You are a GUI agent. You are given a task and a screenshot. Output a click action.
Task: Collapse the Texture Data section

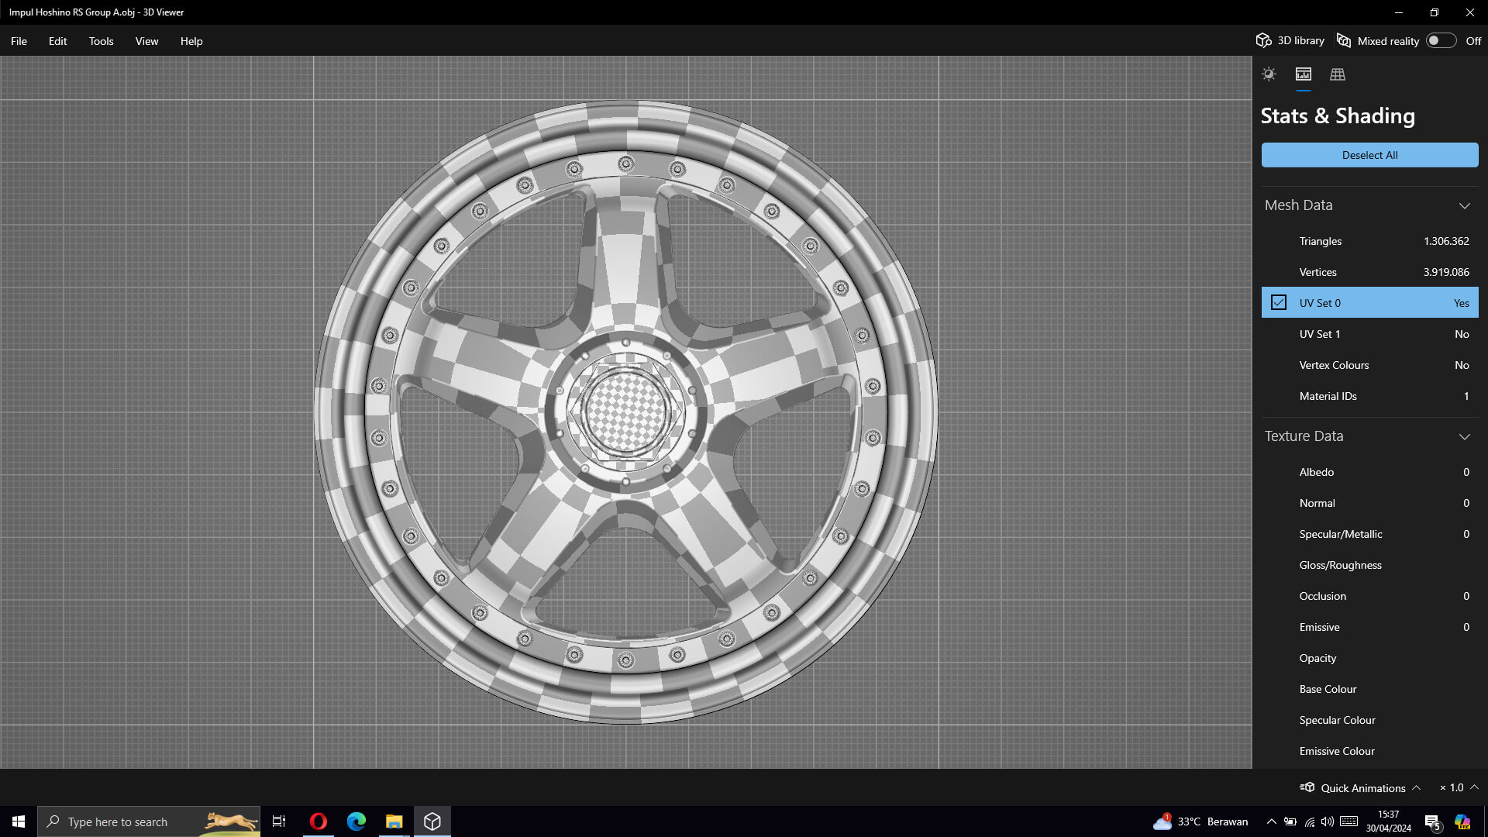coord(1464,436)
